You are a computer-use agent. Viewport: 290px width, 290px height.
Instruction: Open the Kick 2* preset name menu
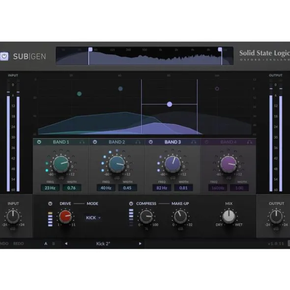[x=103, y=244]
